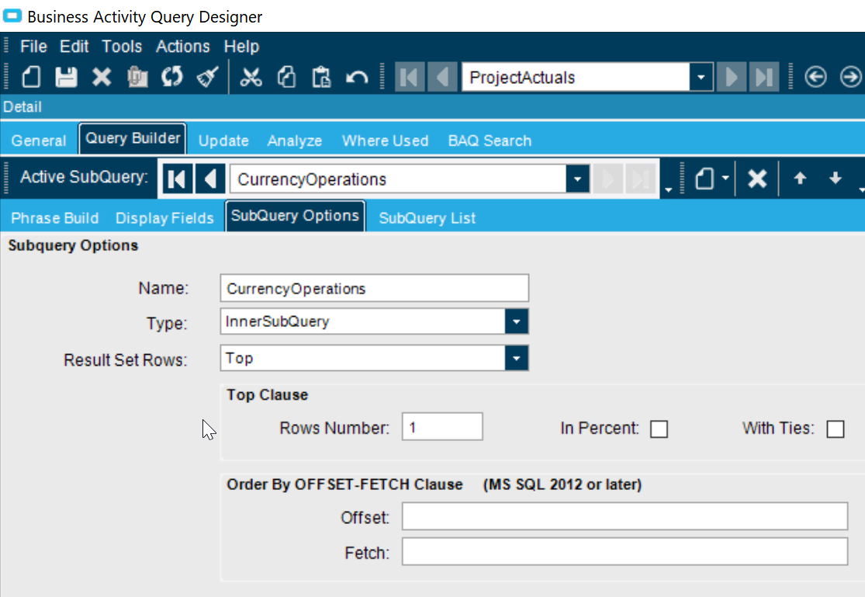Click the Cut scissors icon
Viewport: 865px width, 597px height.
click(x=251, y=77)
